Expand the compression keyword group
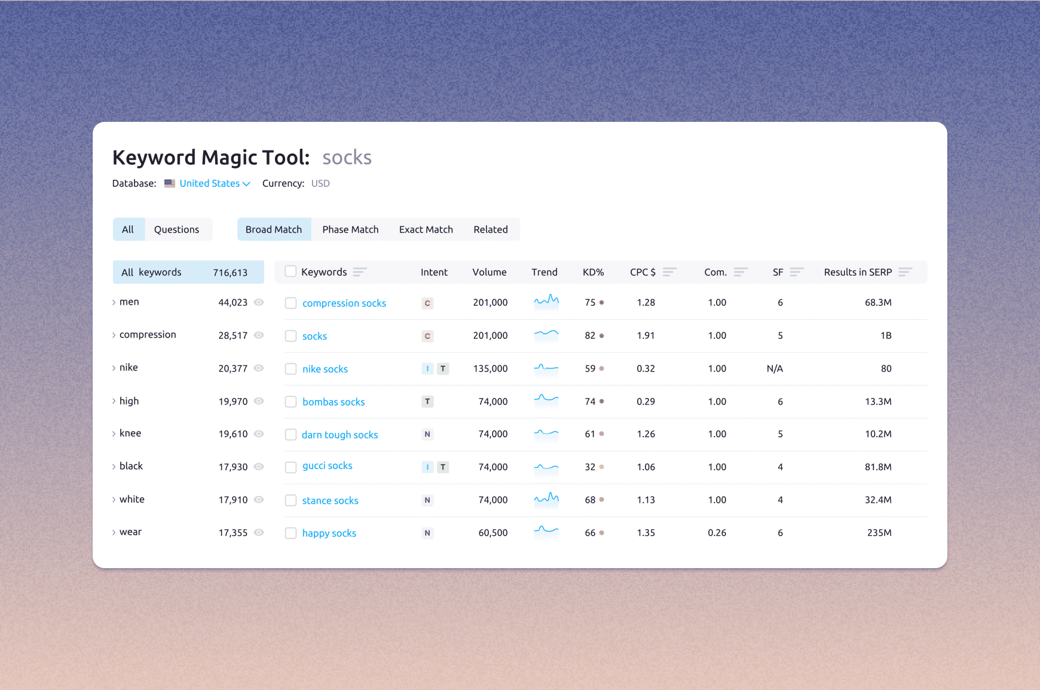Viewport: 1040px width, 690px height. [114, 335]
